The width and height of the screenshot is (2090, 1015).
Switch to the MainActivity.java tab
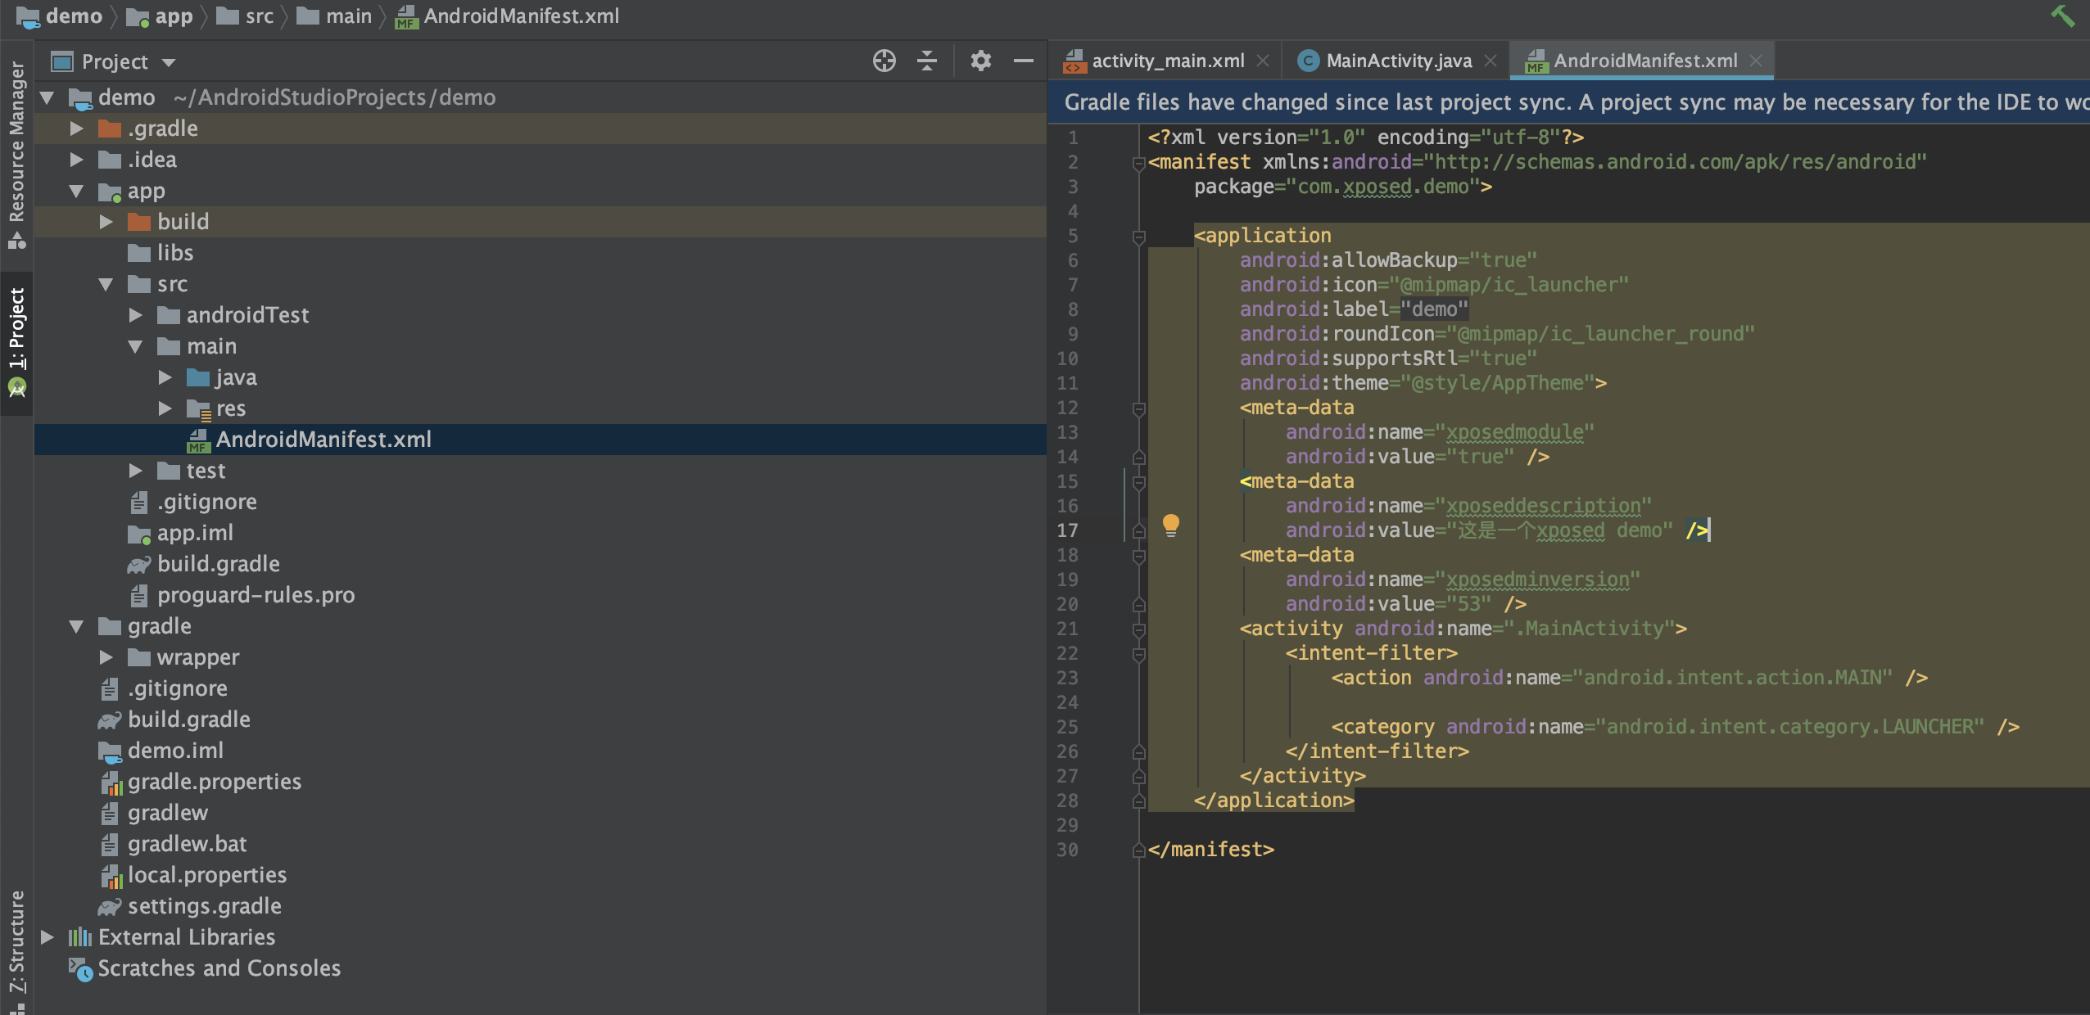pyautogui.click(x=1397, y=61)
